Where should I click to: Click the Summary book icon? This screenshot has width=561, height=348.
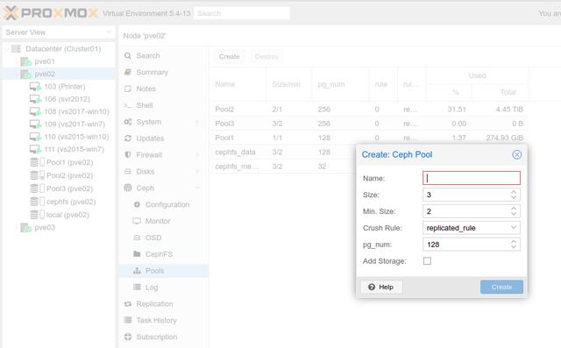[128, 72]
